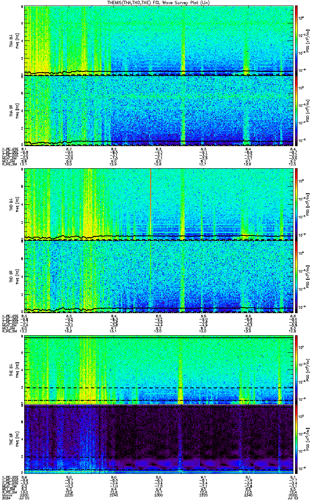Click the THA B-parallel spectrogram panel

(158, 111)
